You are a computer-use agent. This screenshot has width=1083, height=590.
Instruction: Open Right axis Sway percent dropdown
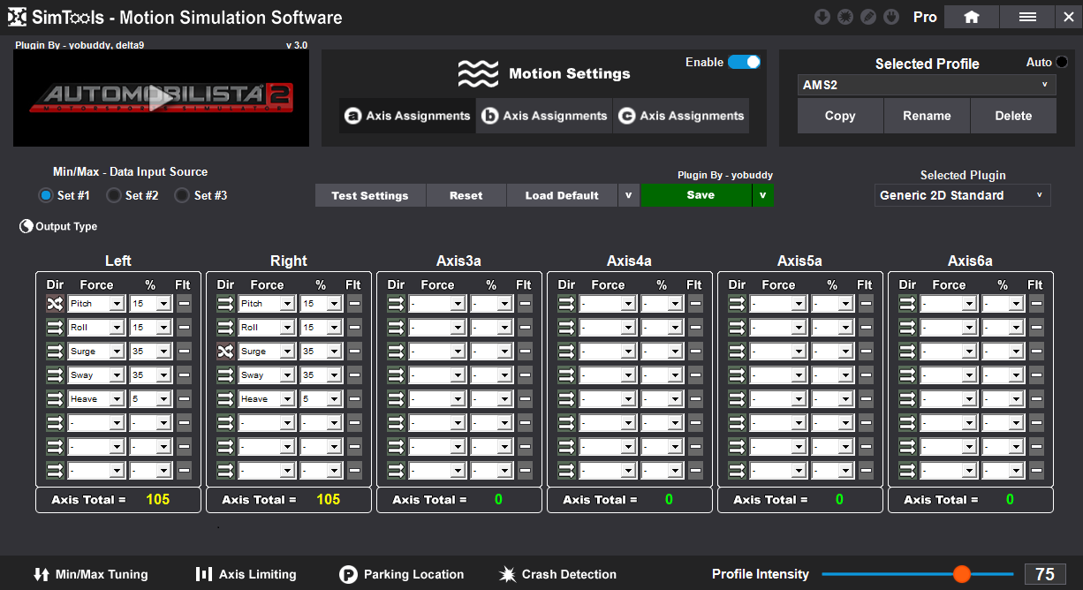321,375
